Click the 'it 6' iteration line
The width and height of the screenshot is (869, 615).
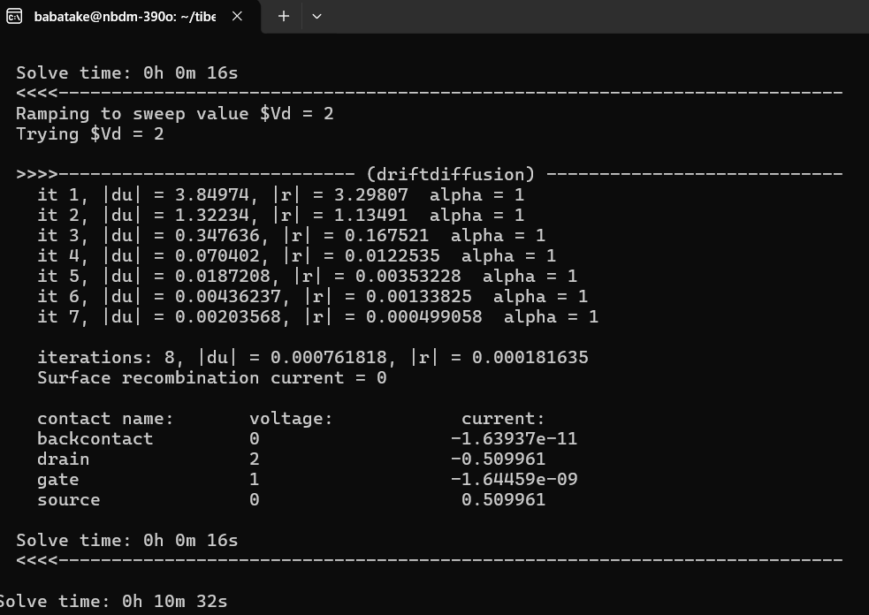[313, 296]
